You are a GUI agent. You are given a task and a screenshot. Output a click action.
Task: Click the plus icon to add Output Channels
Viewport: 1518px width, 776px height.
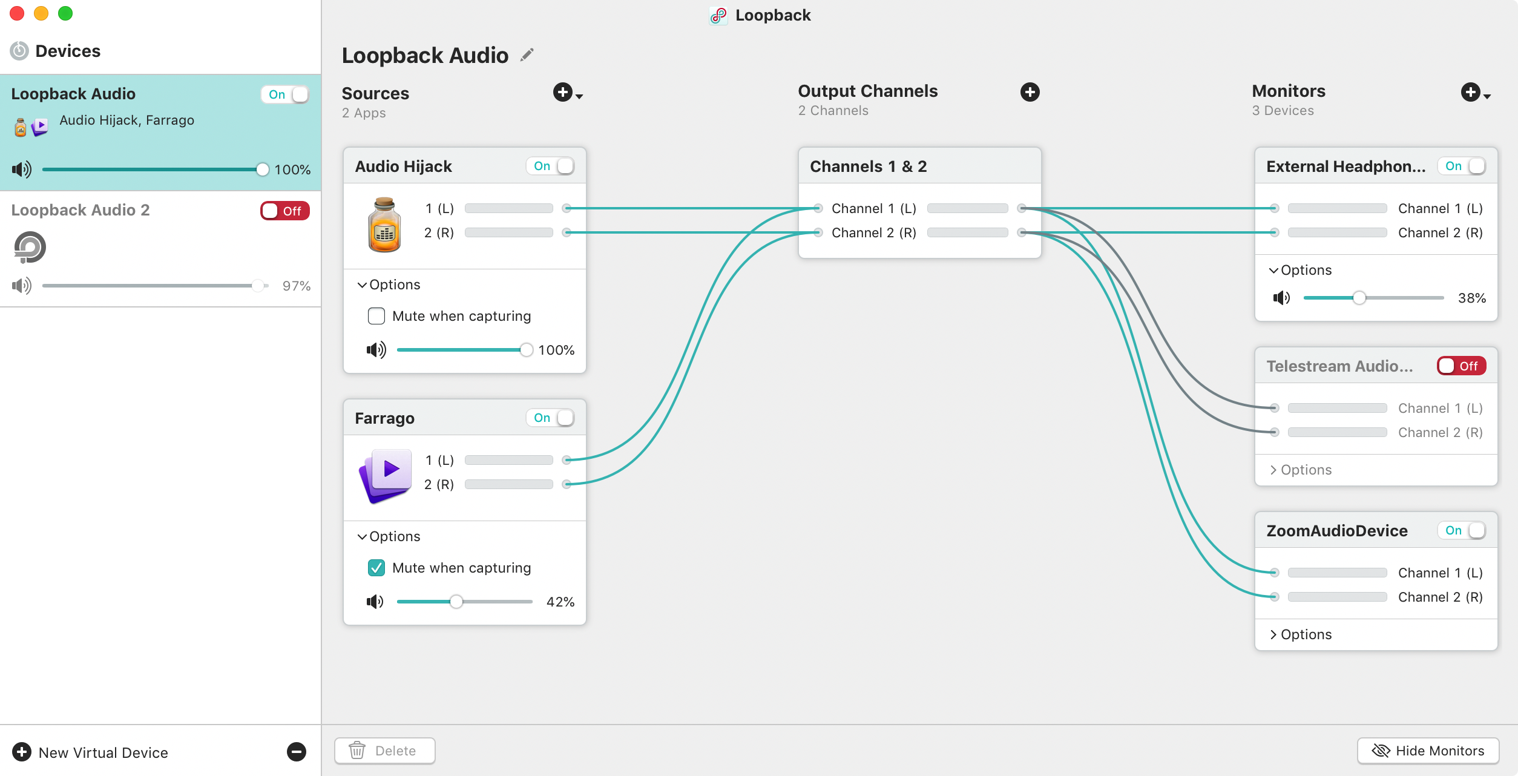(x=1030, y=92)
